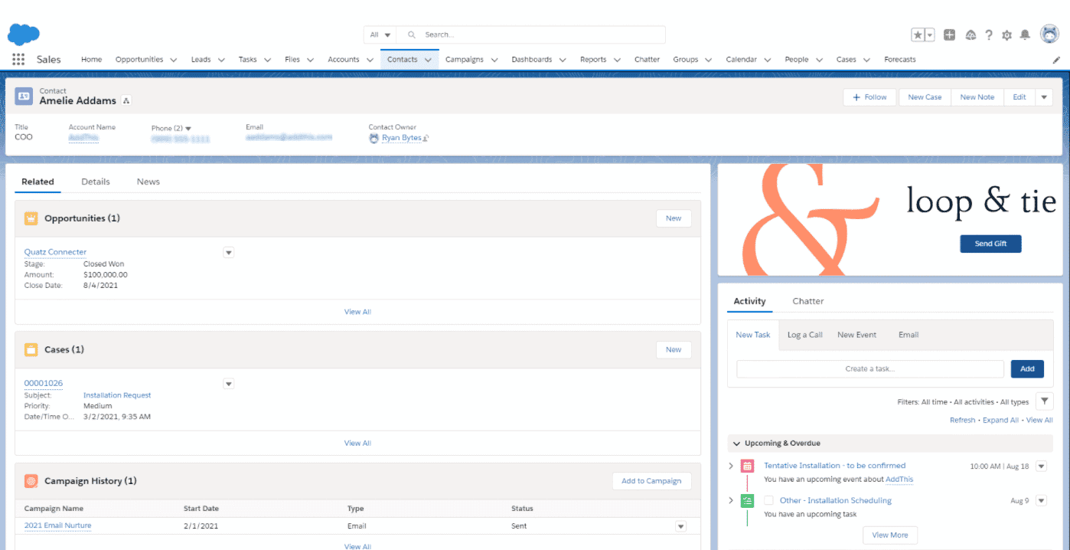Click the Send Gift button
Image resolution: width=1070 pixels, height=550 pixels.
(x=990, y=244)
